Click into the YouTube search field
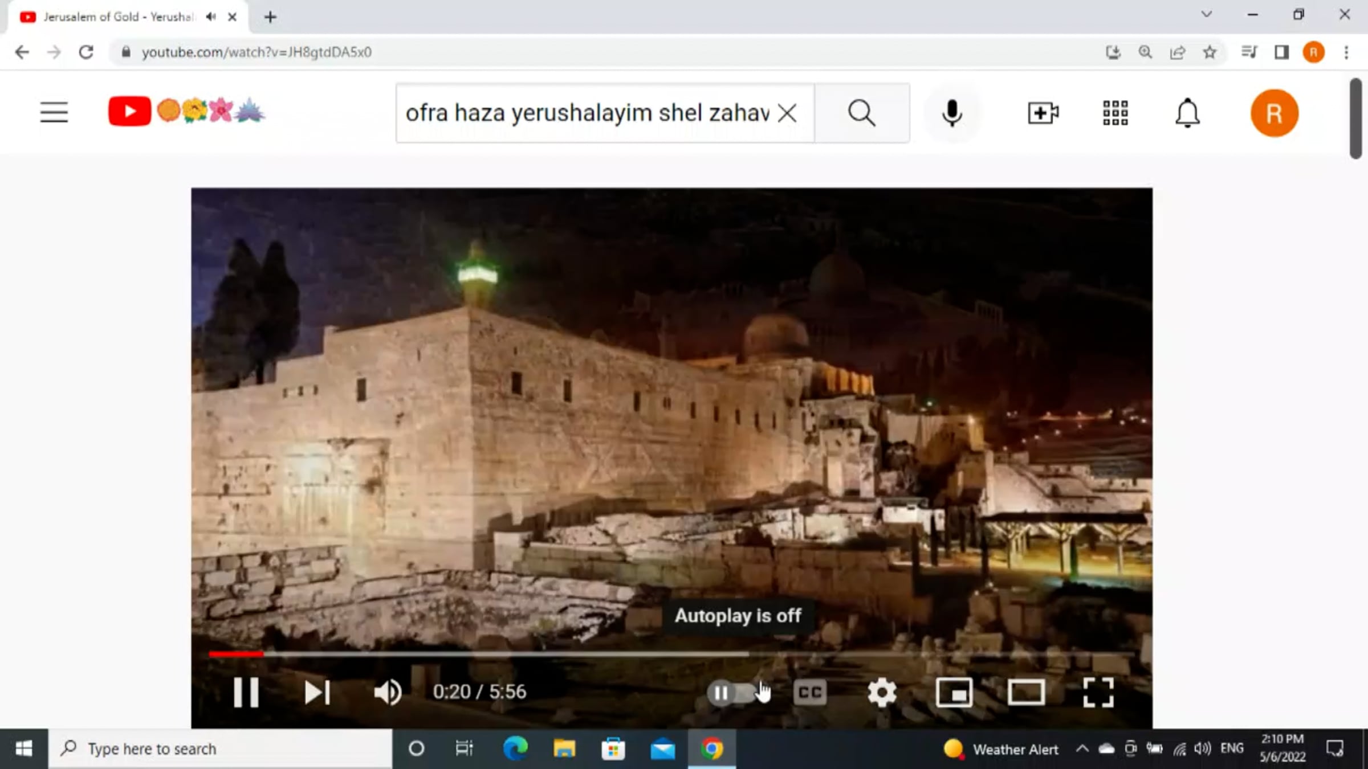1368x769 pixels. 587,113
